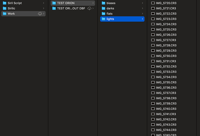Expand the darks folder with its arrow
The width and height of the screenshot is (200, 136).
pos(142,8)
